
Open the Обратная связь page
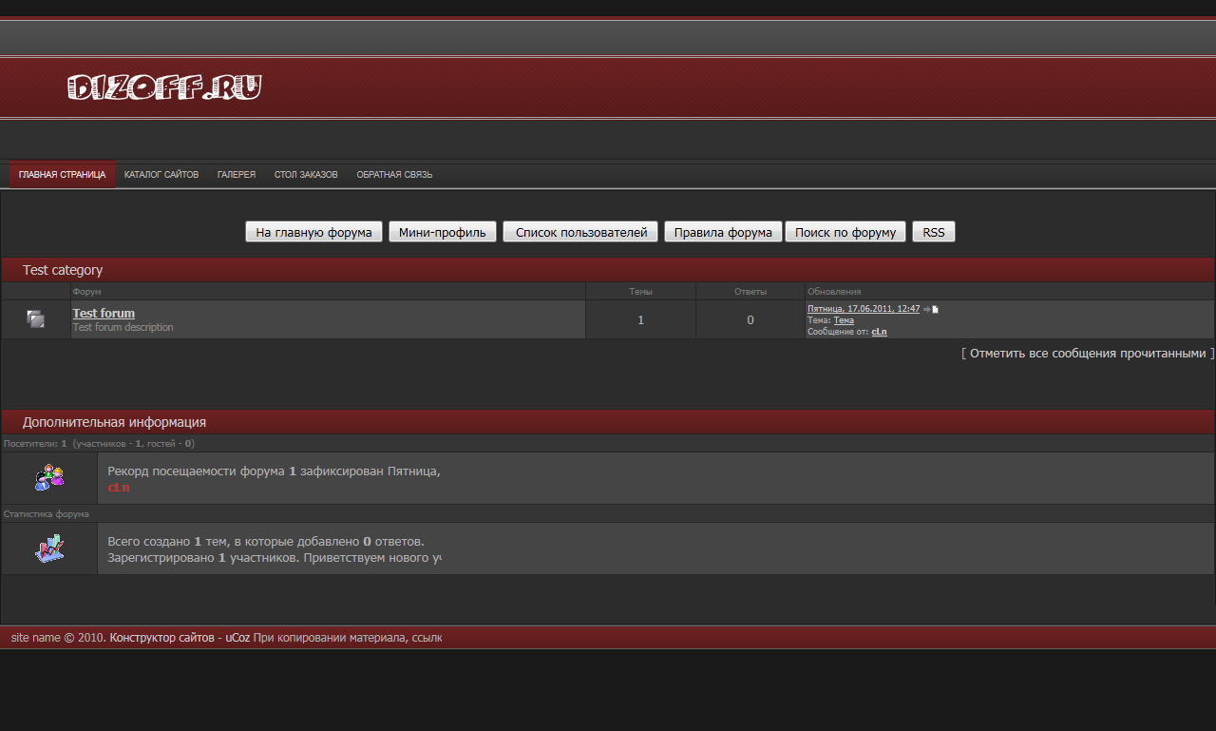coord(394,175)
